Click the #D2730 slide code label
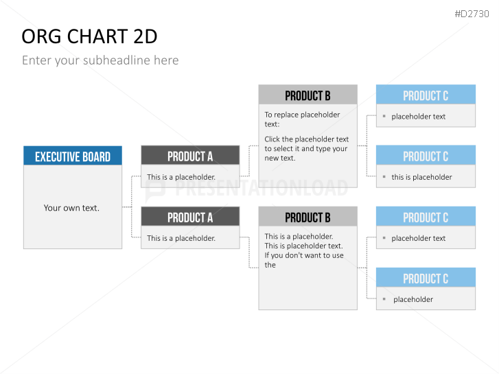 [472, 14]
